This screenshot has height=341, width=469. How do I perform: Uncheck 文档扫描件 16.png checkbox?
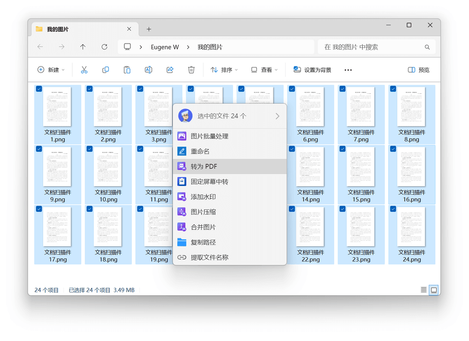tap(393, 148)
